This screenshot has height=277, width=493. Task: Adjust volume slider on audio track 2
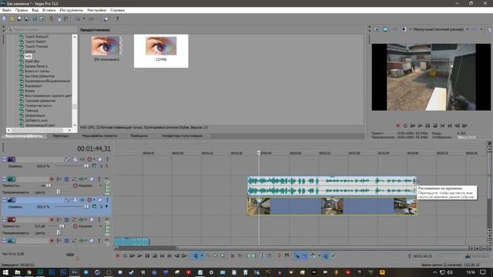[48, 186]
